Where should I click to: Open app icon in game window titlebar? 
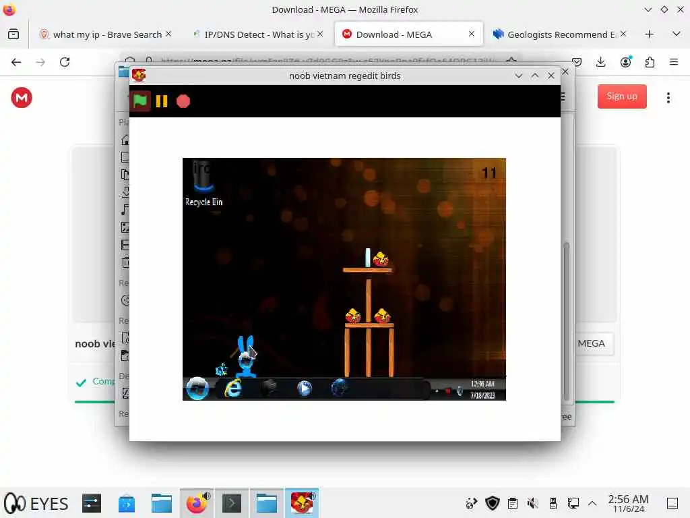pyautogui.click(x=139, y=76)
